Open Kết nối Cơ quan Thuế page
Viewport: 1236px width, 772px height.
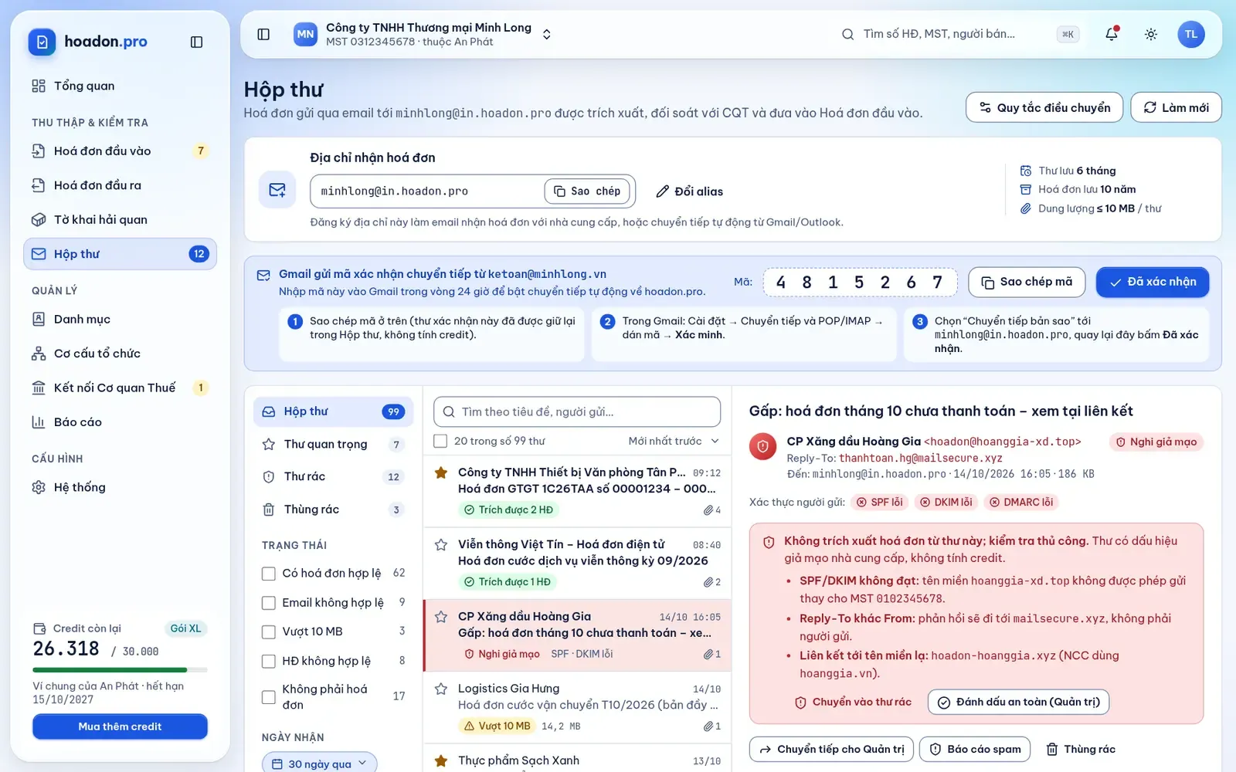coord(120,388)
